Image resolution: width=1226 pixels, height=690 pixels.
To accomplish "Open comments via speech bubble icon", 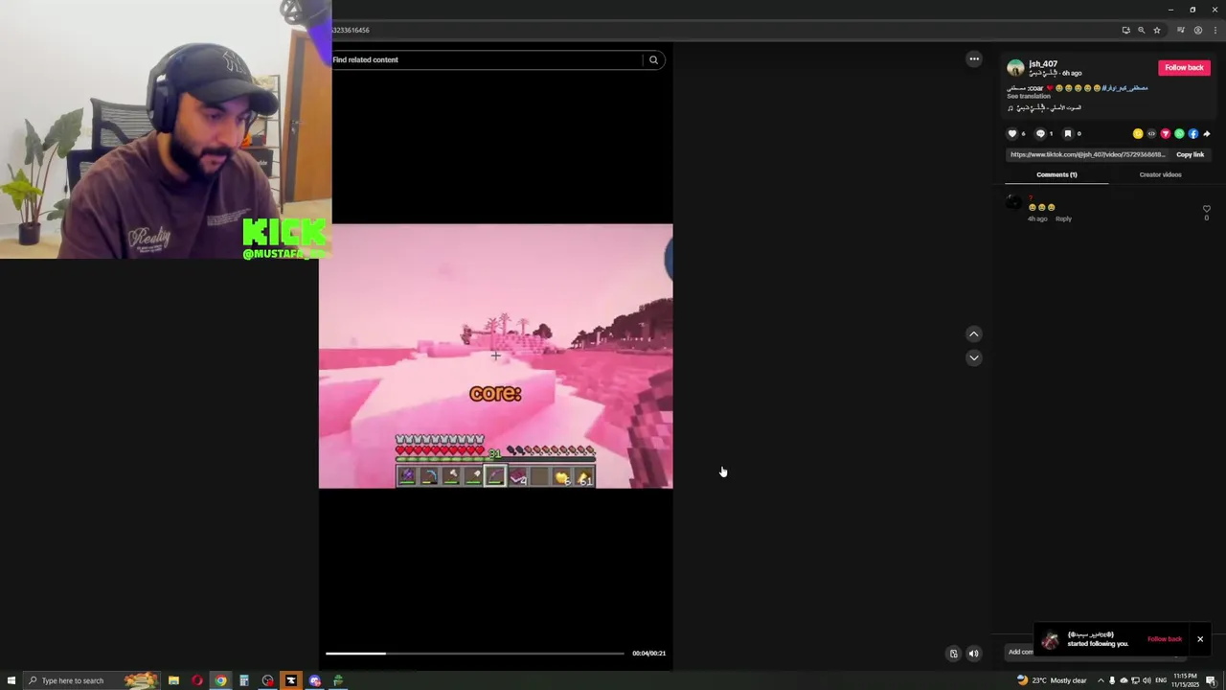I will click(x=1040, y=134).
